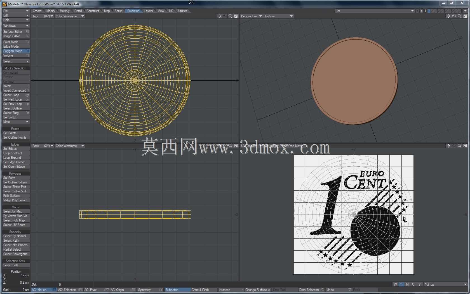This screenshot has width=470, height=294.
Task: Open the 1ct object selector dropdown
Action: tap(375, 11)
